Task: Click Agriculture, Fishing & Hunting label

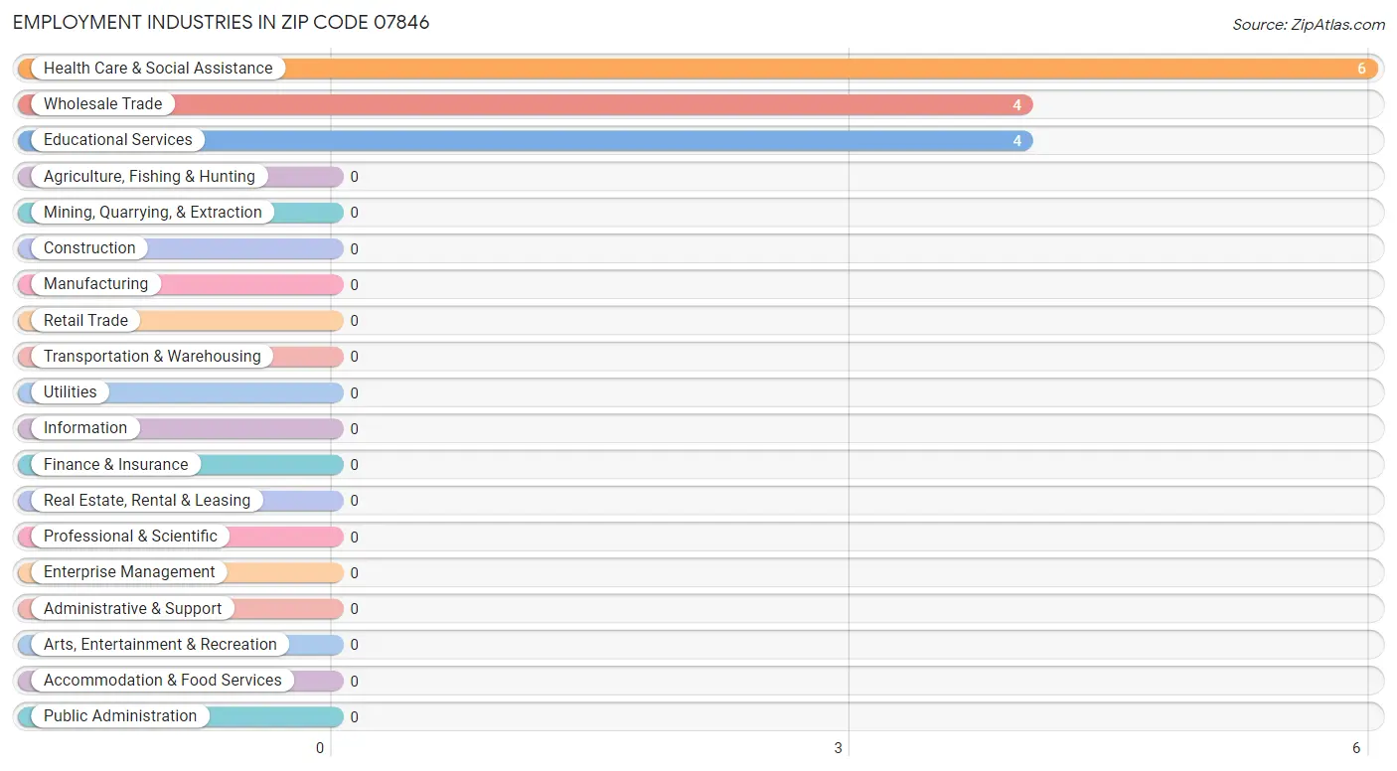Action: (149, 176)
